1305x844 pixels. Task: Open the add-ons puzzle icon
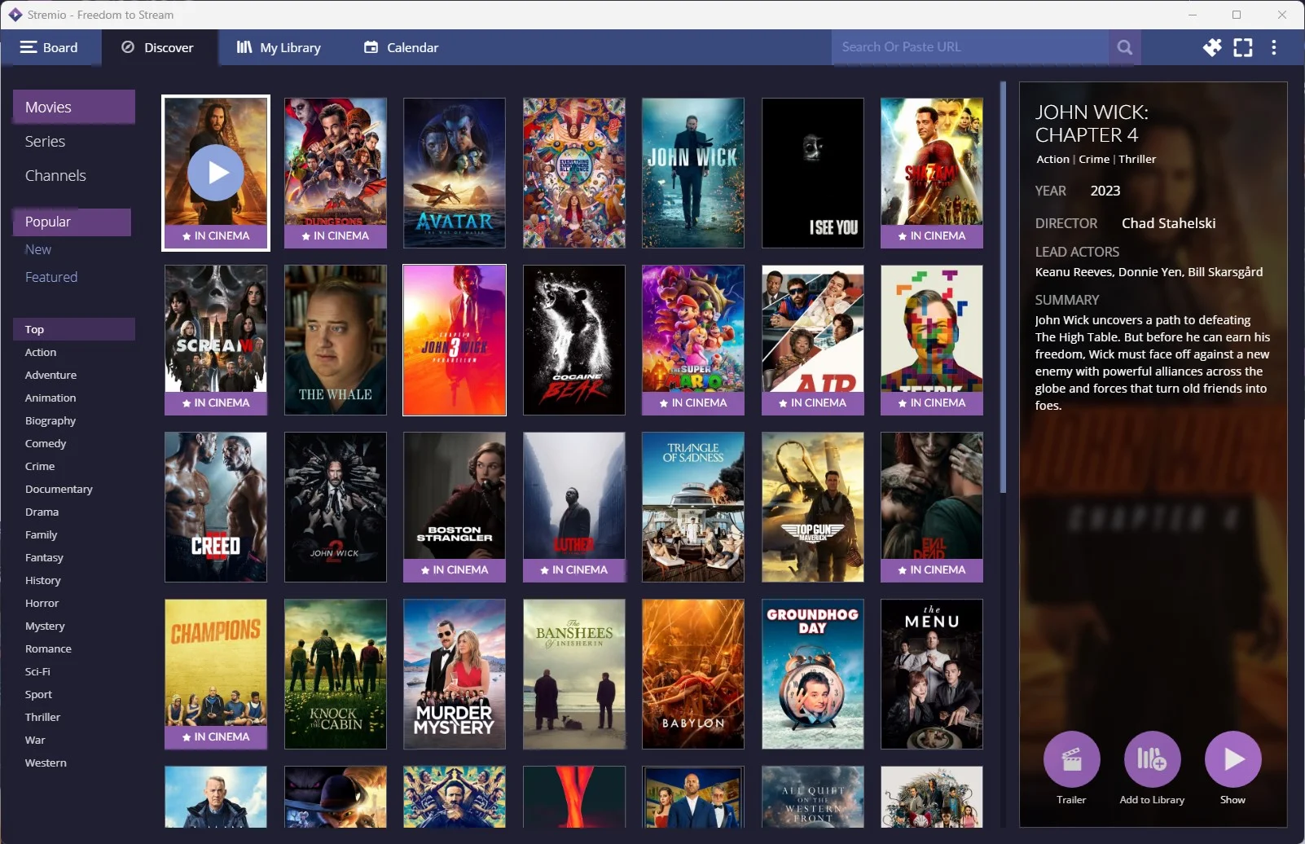click(1212, 47)
